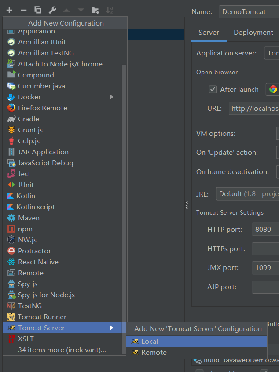
Task: Click the Move Up arrow icon
Action: pos(66,10)
